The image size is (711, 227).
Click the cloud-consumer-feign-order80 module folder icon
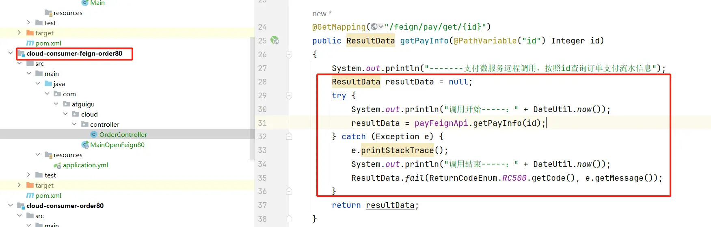(x=21, y=54)
